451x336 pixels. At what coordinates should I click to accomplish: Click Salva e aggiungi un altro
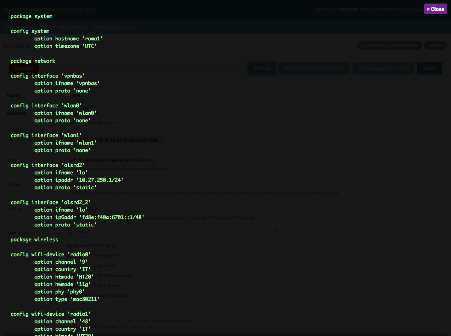tap(383, 68)
